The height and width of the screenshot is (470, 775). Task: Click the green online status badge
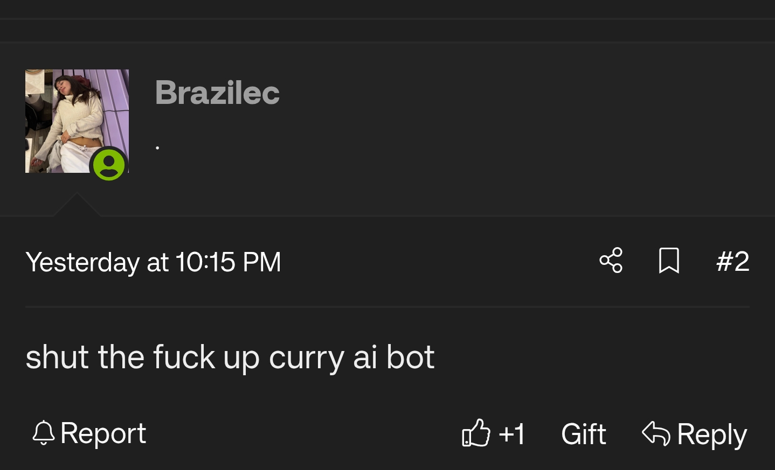109,164
